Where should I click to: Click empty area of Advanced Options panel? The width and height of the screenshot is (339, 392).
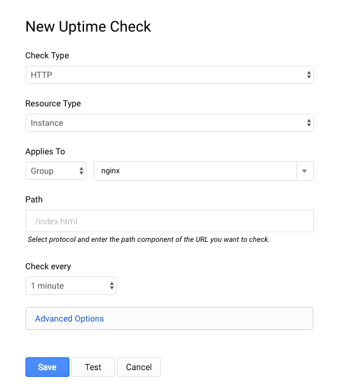tap(208, 318)
